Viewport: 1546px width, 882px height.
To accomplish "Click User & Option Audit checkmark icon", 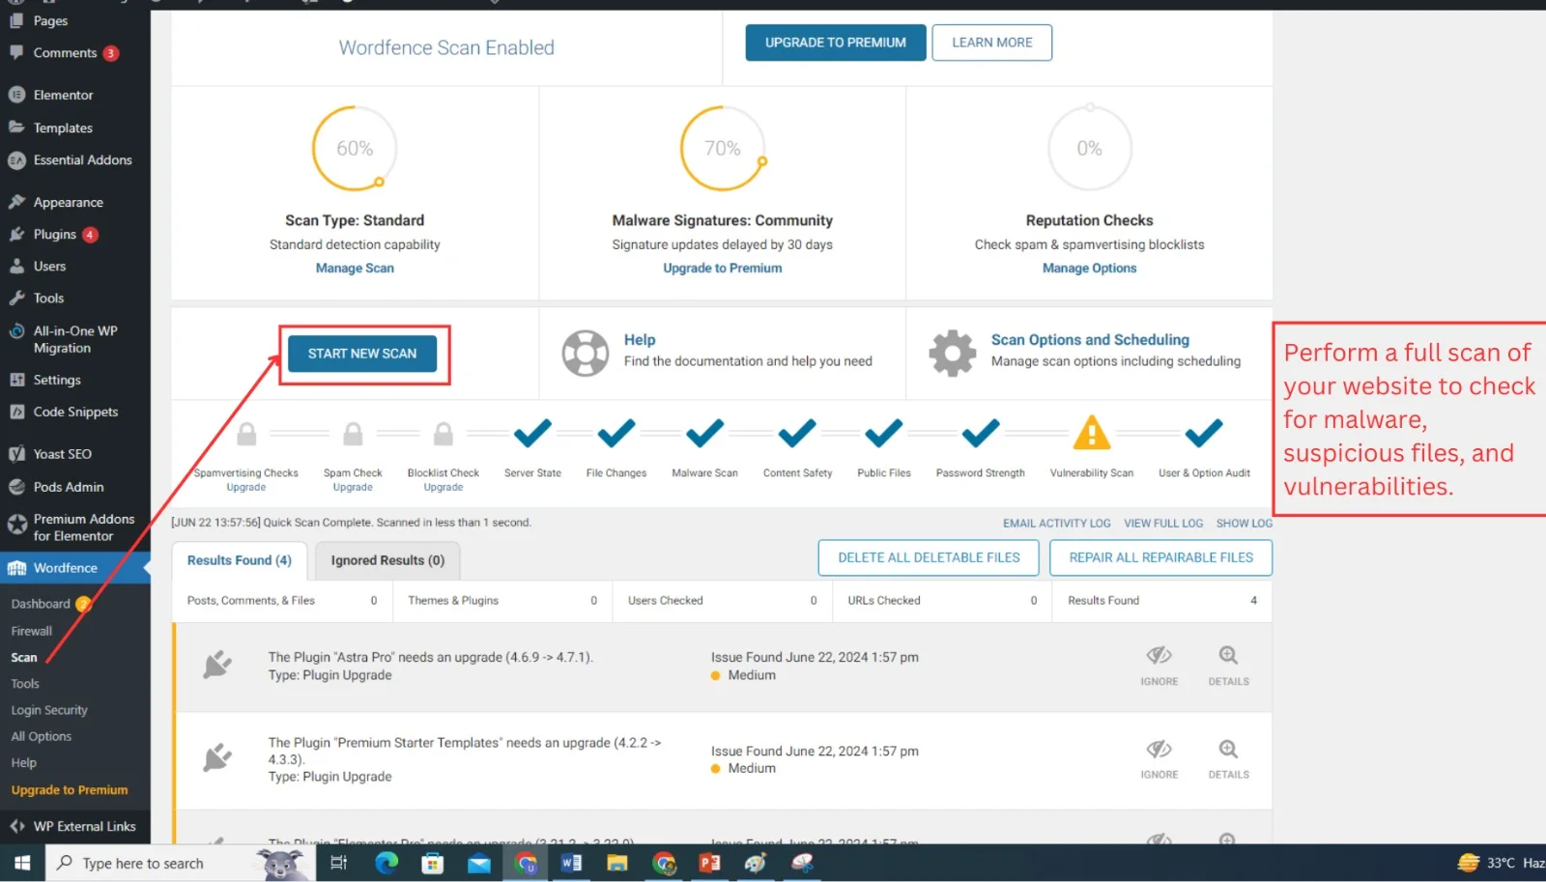I will point(1204,434).
